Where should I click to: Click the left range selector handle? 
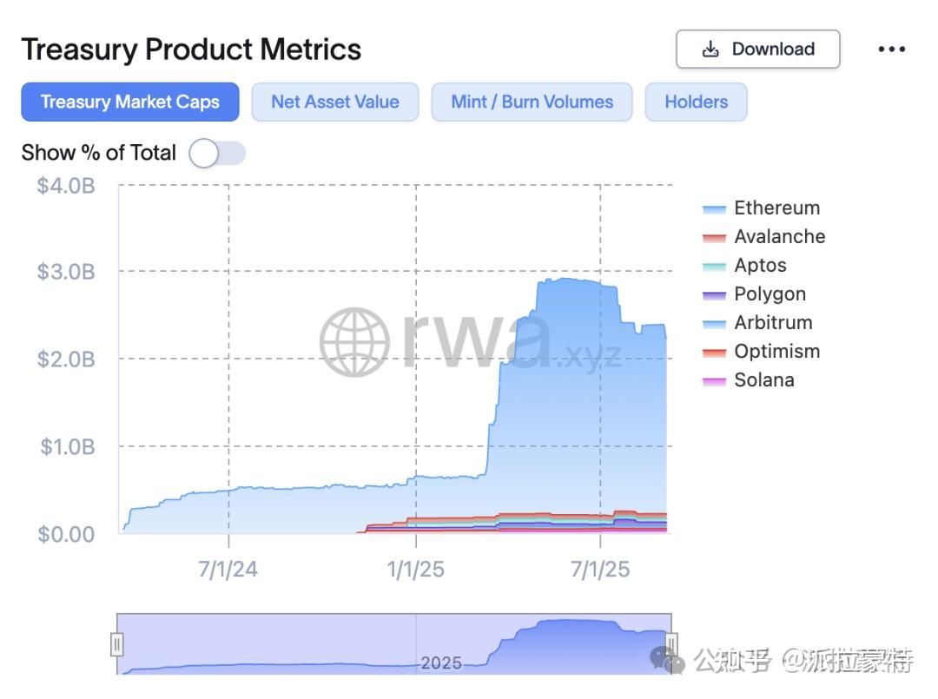click(x=117, y=644)
